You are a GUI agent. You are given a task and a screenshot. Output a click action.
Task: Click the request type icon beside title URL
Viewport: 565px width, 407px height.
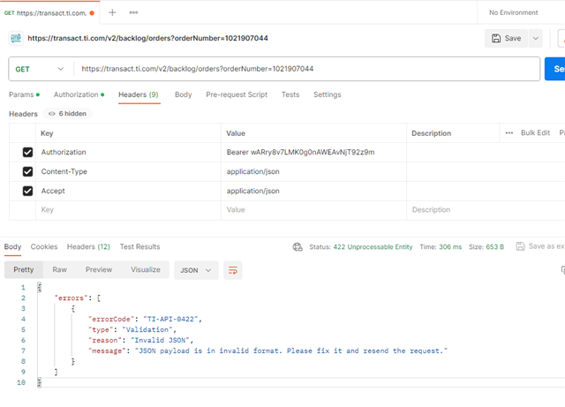(x=15, y=38)
